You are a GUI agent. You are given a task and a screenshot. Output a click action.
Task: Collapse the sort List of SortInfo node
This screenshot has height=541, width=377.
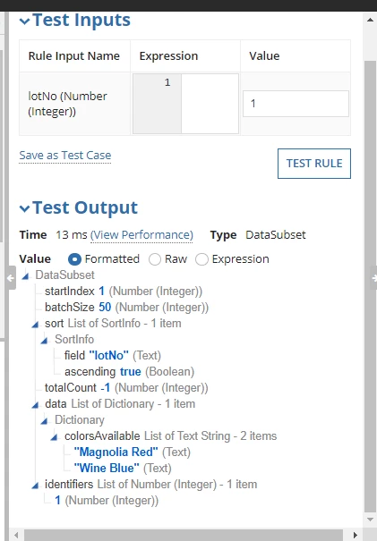(35, 325)
